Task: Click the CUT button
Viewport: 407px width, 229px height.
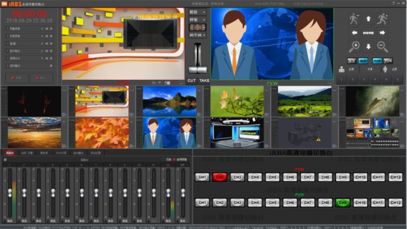Action: click(192, 80)
